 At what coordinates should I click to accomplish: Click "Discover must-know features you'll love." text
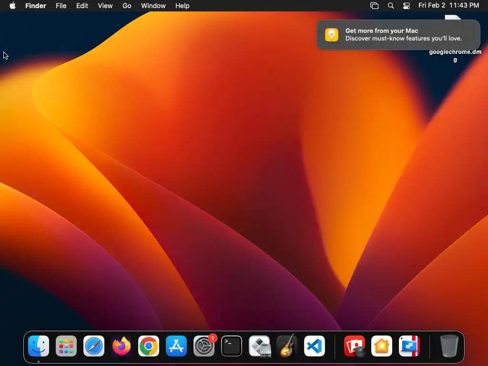pos(404,38)
